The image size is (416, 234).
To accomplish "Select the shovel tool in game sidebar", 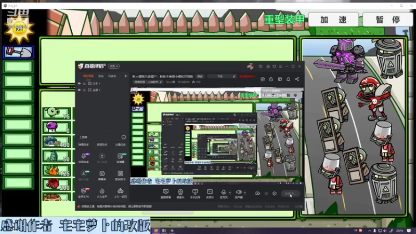I will coord(18,52).
